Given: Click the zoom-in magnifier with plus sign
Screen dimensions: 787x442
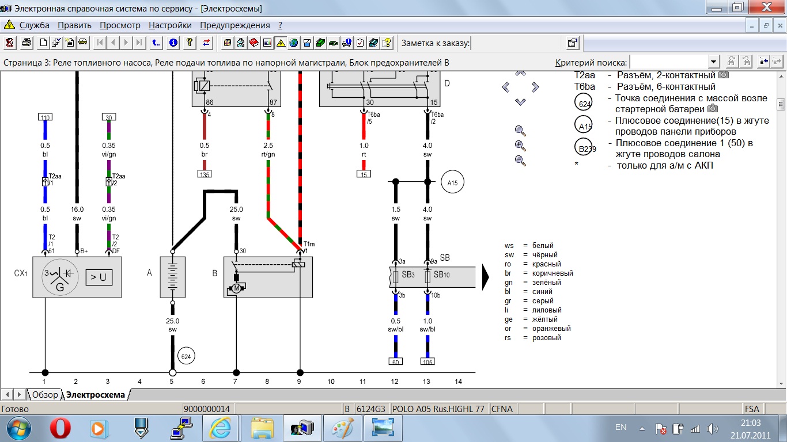Looking at the screenshot, I should coord(520,146).
